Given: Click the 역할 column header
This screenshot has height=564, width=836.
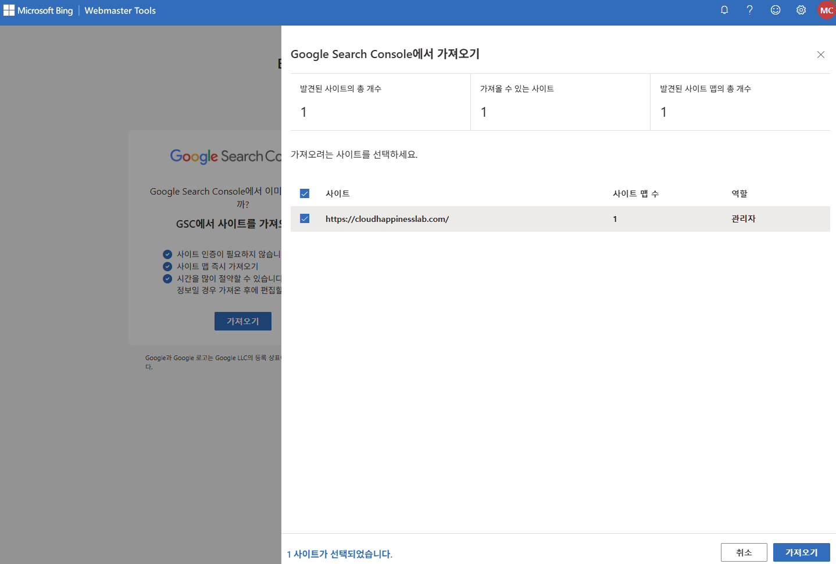Looking at the screenshot, I should tap(739, 193).
